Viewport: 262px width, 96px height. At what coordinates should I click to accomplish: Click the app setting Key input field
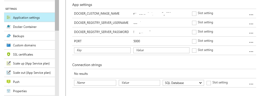click(102, 50)
